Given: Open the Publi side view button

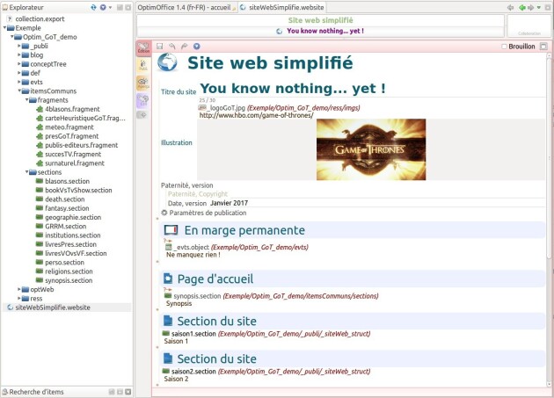Looking at the screenshot, I should [143, 65].
